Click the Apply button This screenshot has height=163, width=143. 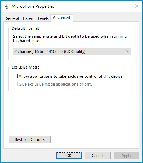126,156
